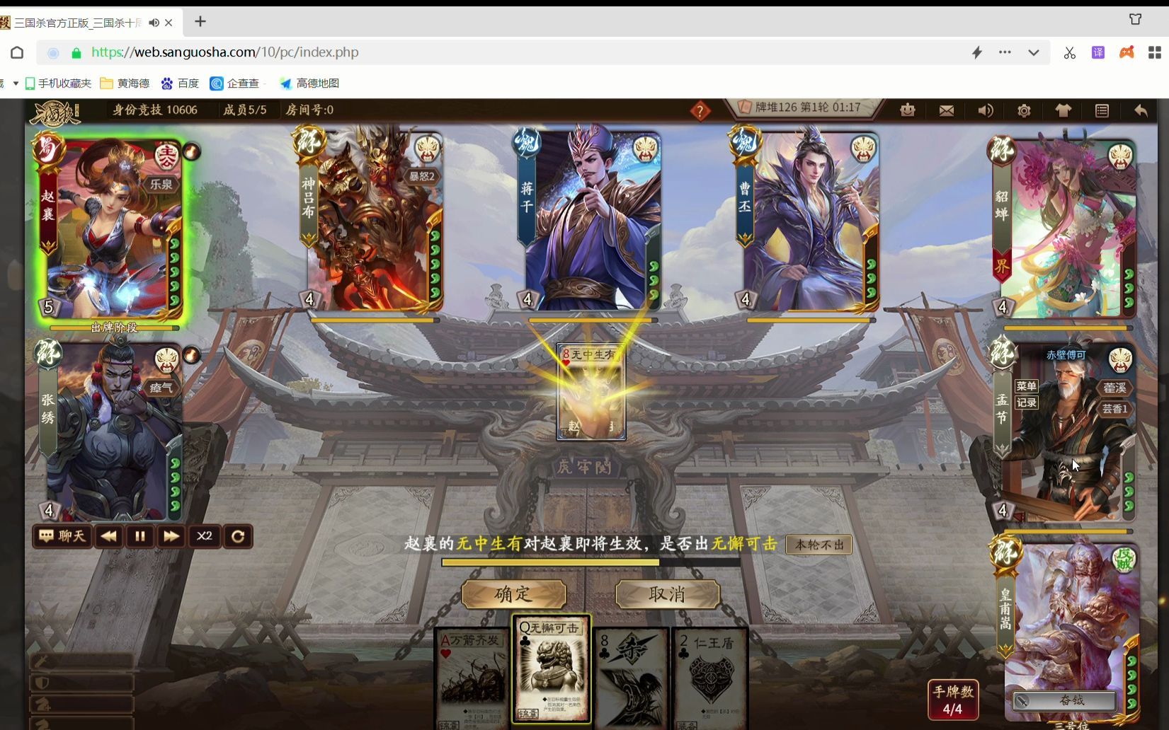This screenshot has width=1169, height=730.
Task: Select the 杀 8 of clubs card
Action: (631, 678)
